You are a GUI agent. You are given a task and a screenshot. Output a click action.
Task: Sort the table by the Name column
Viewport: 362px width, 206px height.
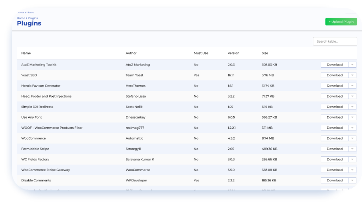click(26, 53)
